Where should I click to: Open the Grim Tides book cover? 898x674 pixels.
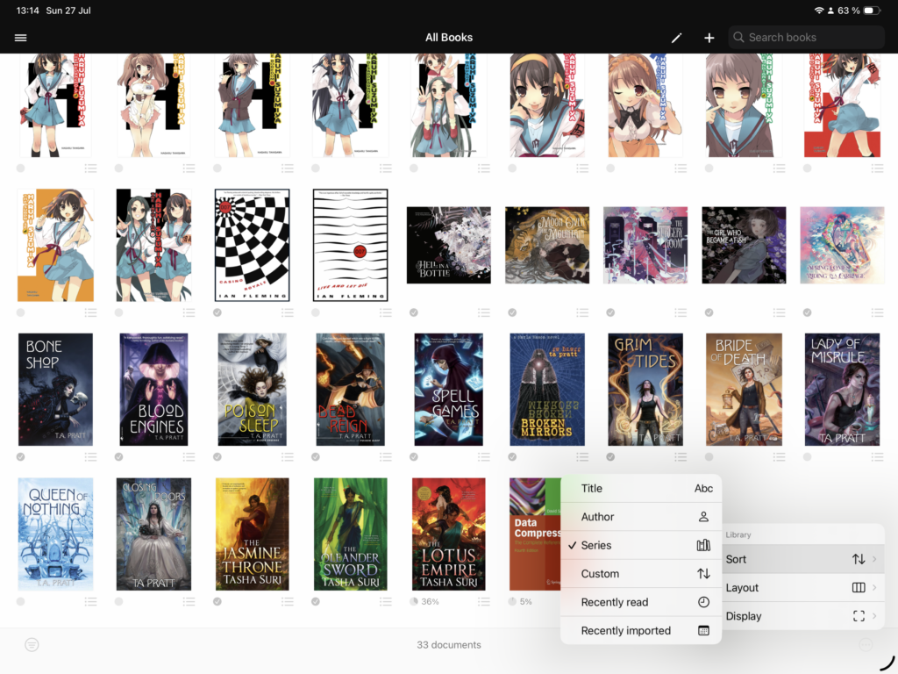click(645, 390)
